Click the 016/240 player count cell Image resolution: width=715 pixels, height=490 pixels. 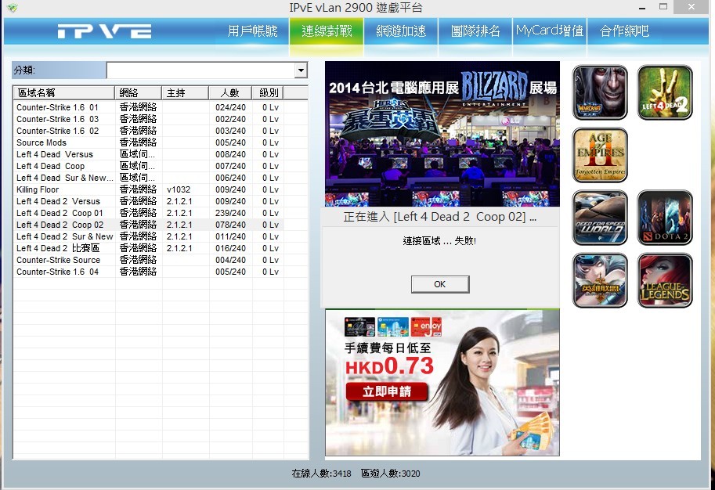coord(230,248)
